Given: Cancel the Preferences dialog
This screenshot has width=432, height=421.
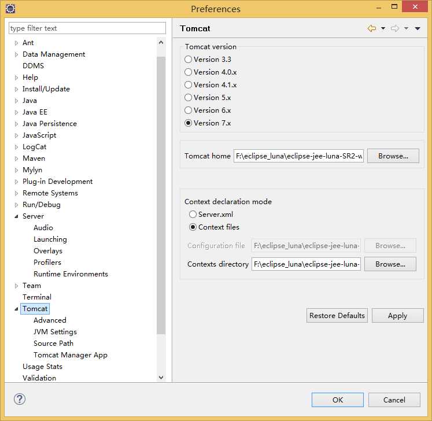Looking at the screenshot, I should pos(394,400).
